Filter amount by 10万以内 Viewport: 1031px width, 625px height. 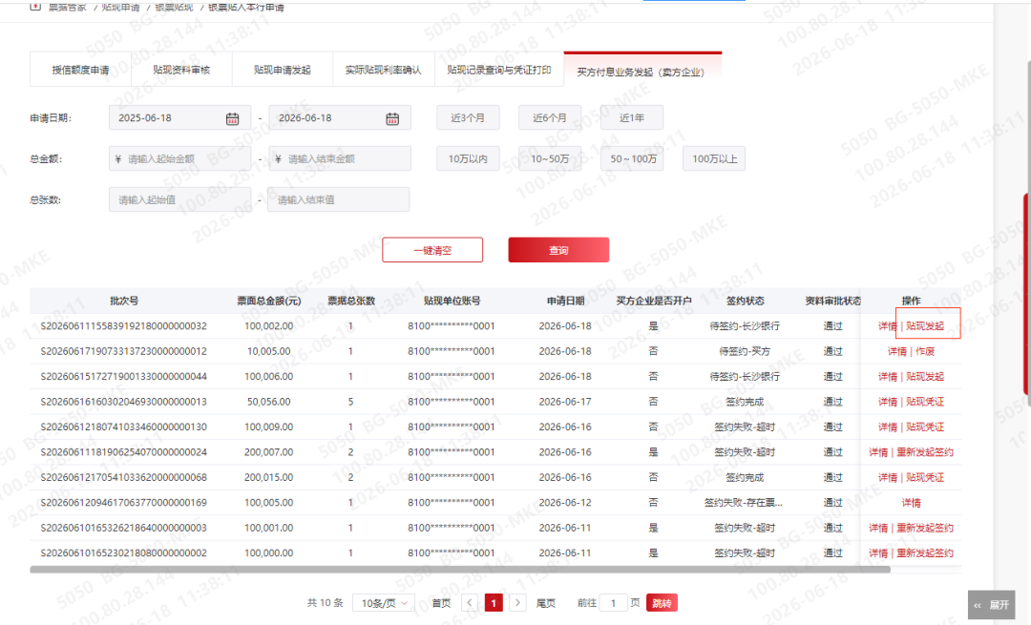tap(468, 158)
